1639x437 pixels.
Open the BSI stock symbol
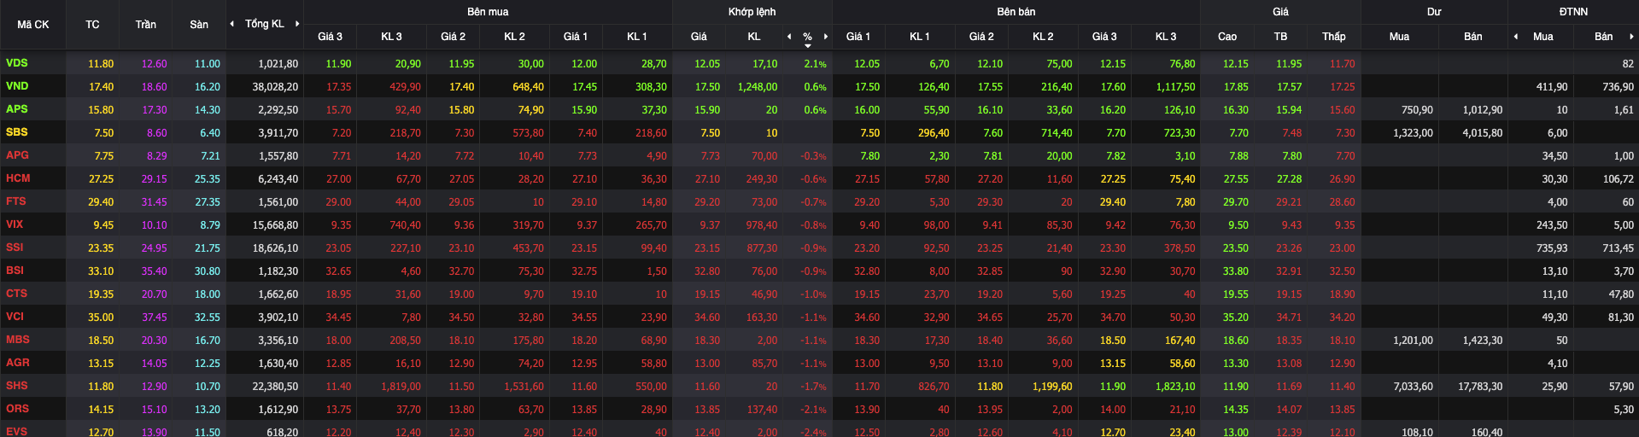click(x=15, y=271)
